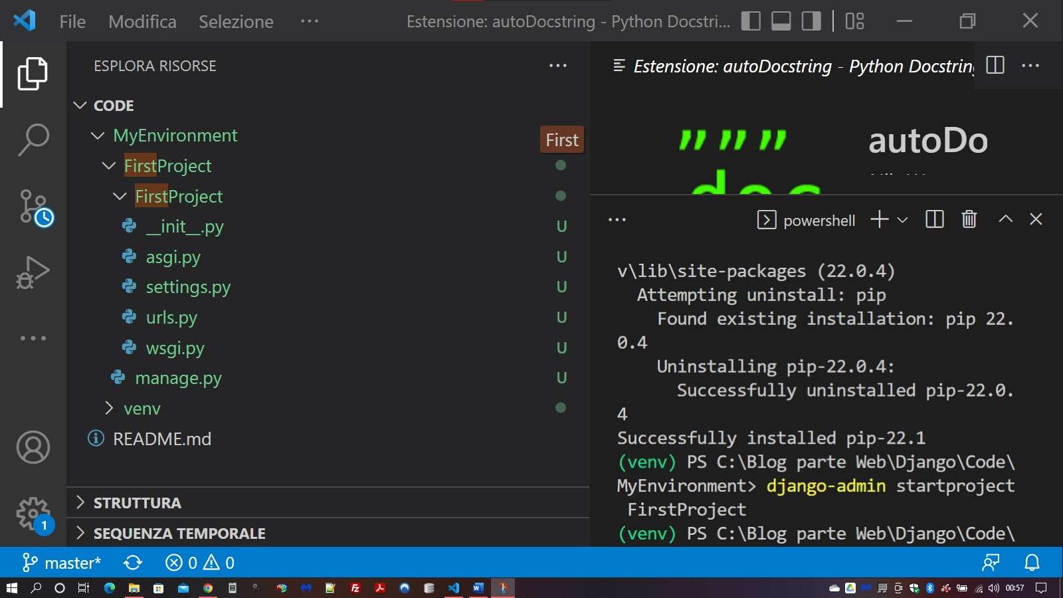Toggle the primary side bar layout
The image size is (1063, 598).
[x=751, y=21]
